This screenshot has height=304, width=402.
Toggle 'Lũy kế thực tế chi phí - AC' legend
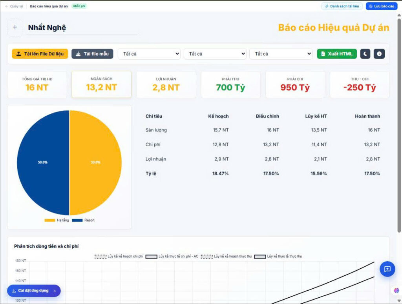(x=172, y=257)
